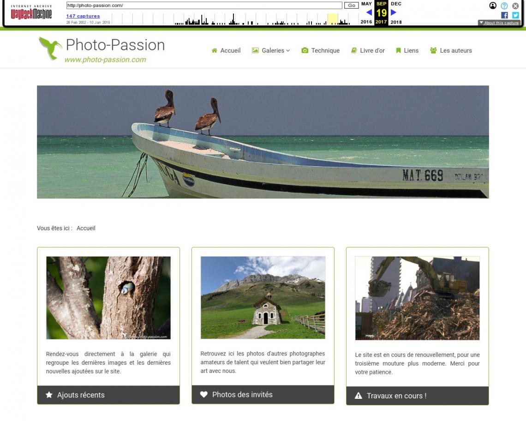
Task: Go to next capture with right arrow
Action: tap(394, 12)
